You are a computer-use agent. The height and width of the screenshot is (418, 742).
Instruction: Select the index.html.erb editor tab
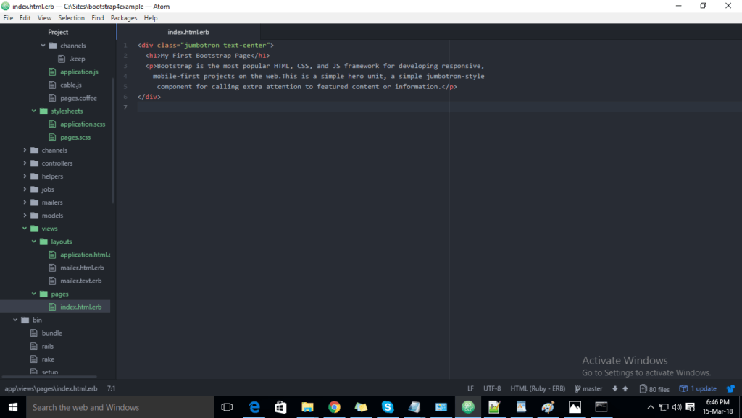188,32
